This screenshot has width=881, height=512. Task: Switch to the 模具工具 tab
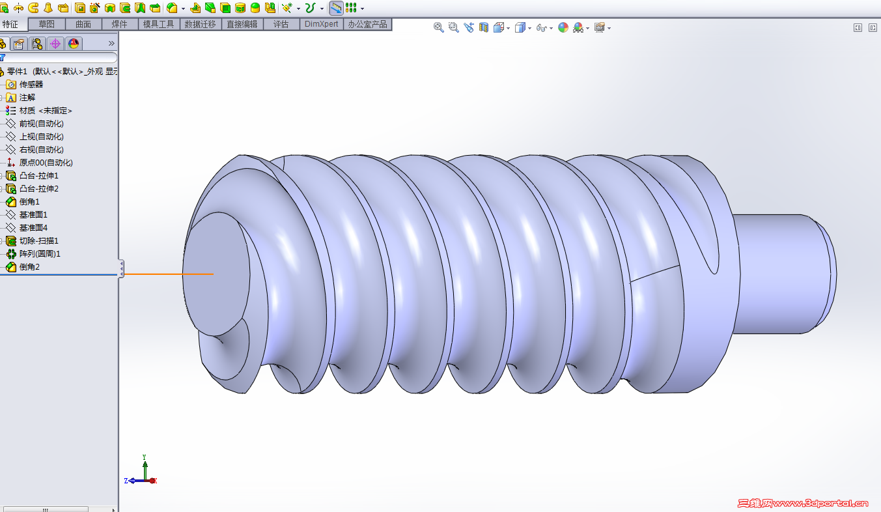pos(159,24)
